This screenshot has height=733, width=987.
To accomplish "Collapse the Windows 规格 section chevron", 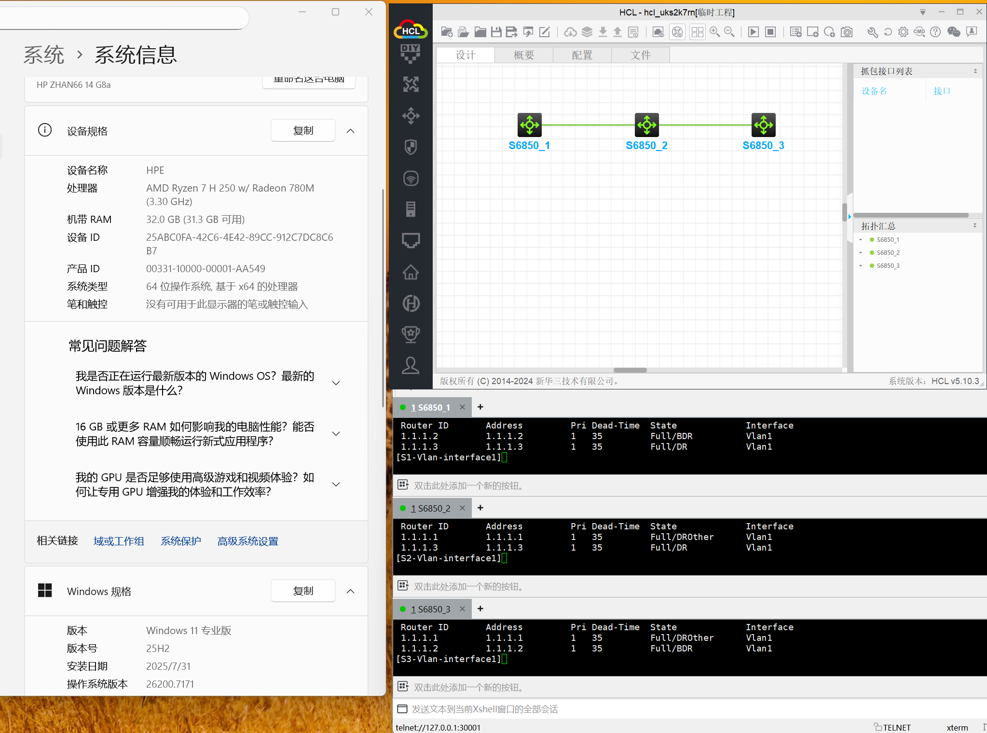I will click(351, 591).
